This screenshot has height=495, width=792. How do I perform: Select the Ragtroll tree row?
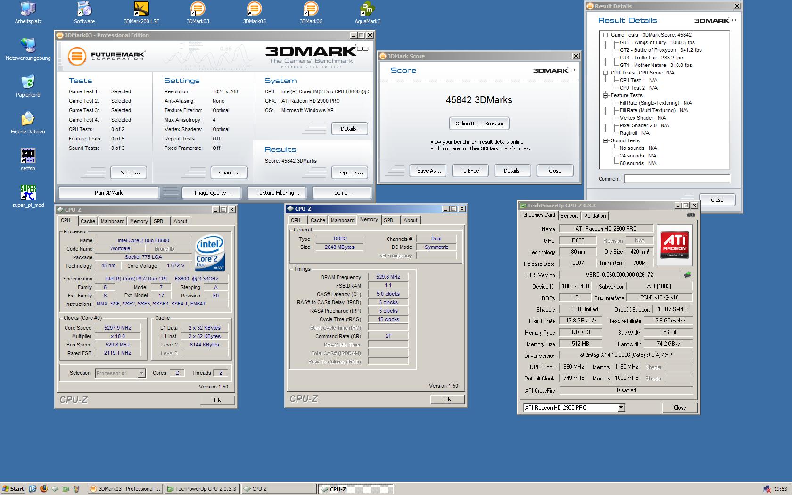[x=635, y=133]
